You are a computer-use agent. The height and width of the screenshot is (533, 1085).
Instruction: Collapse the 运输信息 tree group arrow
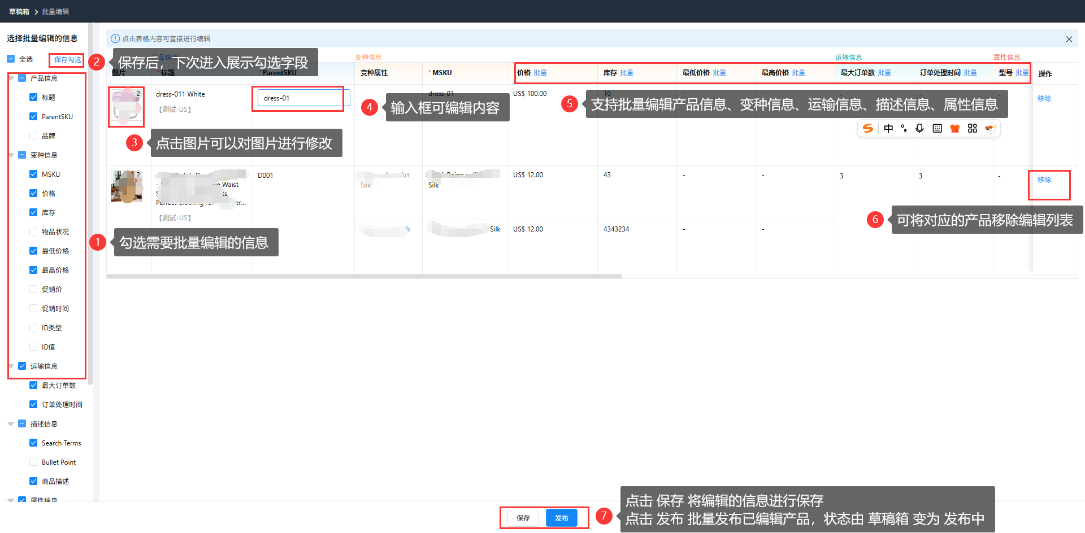[x=11, y=366]
